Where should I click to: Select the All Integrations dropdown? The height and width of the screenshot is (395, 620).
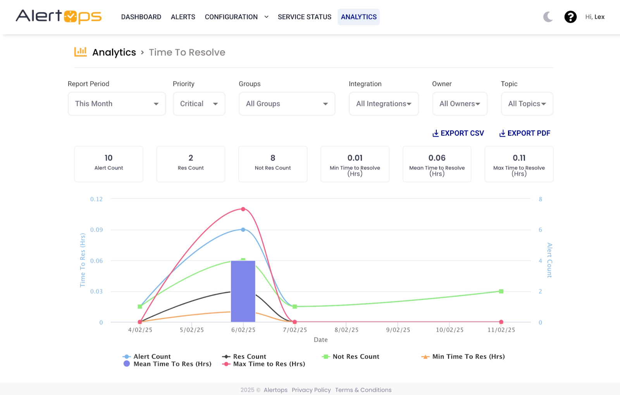(384, 104)
